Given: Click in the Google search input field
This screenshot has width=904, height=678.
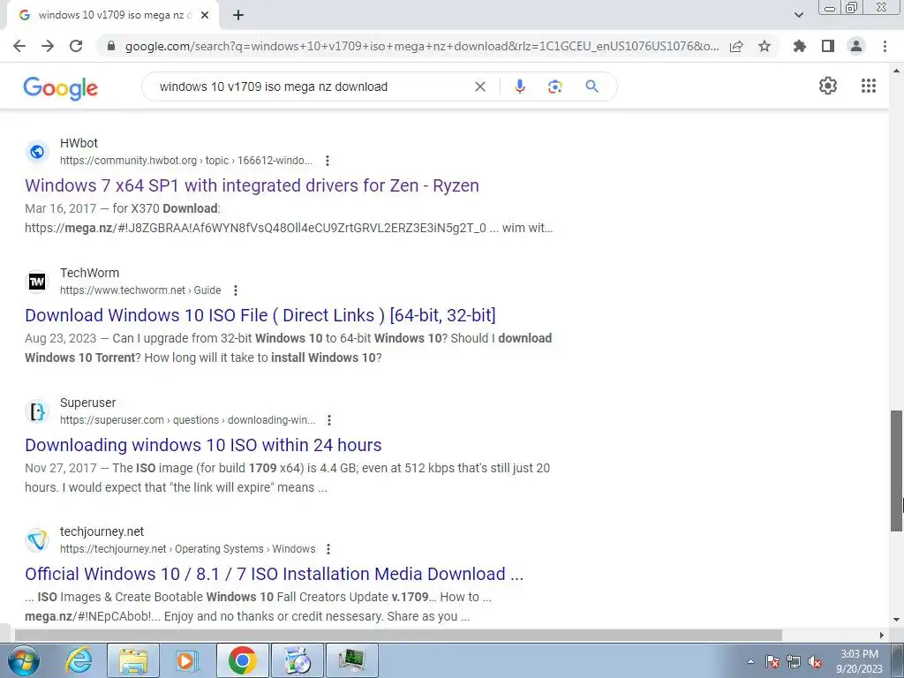Looking at the screenshot, I should pos(312,87).
